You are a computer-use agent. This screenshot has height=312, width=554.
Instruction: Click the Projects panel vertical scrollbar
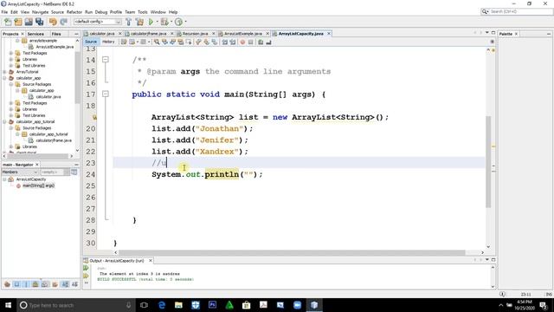click(x=77, y=77)
